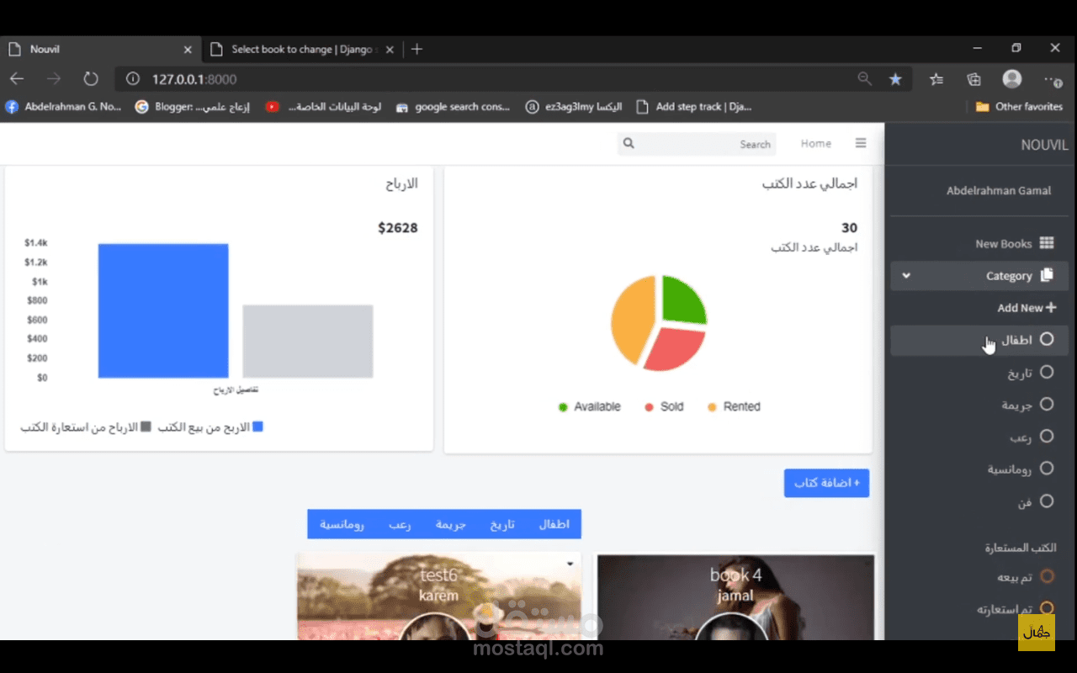Image resolution: width=1077 pixels, height=673 pixels.
Task: Toggle Sold legend in pie chart
Action: (x=664, y=407)
